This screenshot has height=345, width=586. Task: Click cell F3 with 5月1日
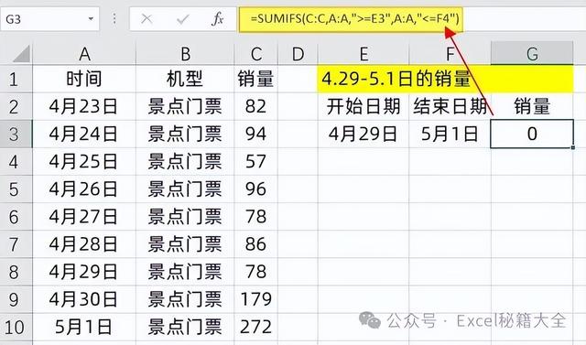[x=450, y=134]
